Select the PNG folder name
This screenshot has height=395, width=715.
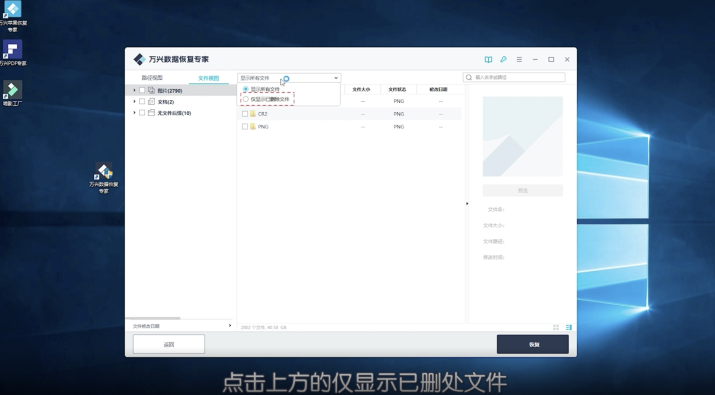pos(263,127)
